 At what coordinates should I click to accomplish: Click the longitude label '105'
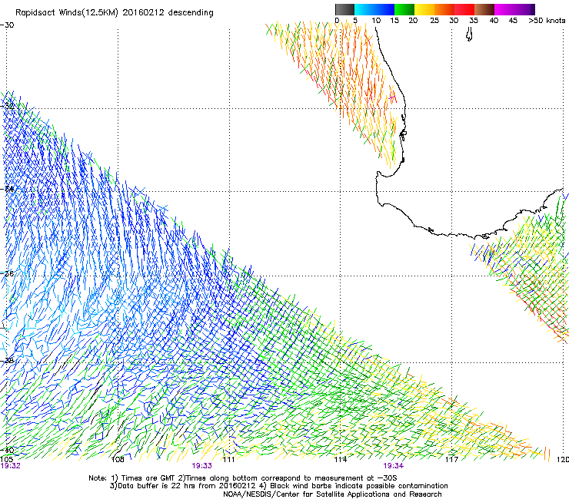tap(6, 460)
